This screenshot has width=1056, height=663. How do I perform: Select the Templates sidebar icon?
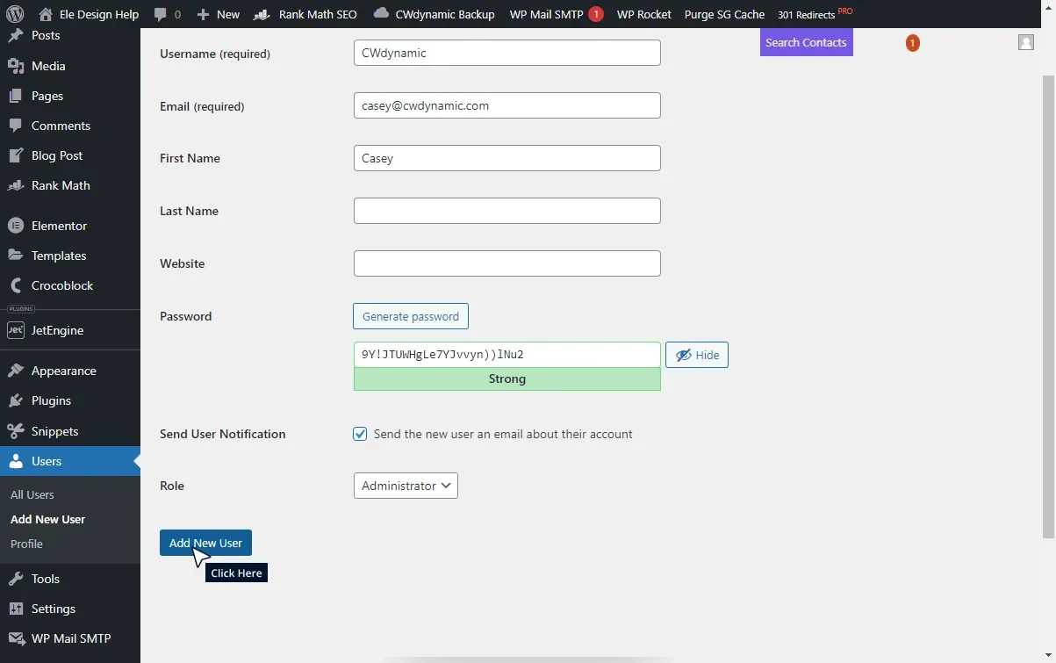pyautogui.click(x=16, y=256)
